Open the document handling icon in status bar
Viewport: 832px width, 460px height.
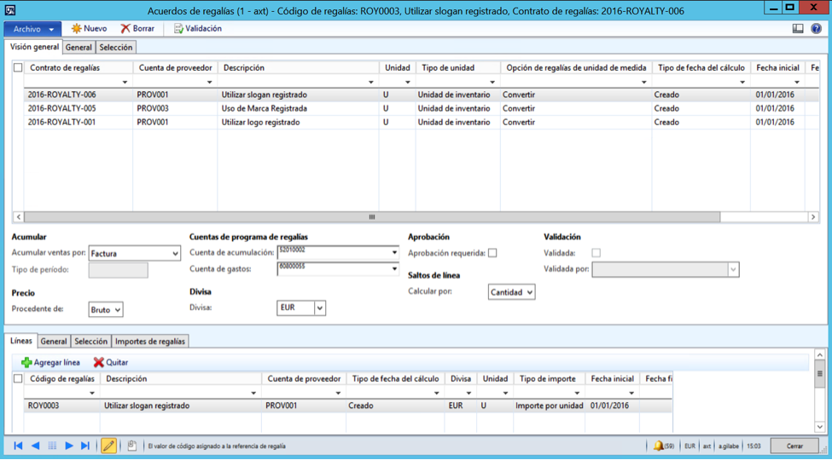point(131,446)
